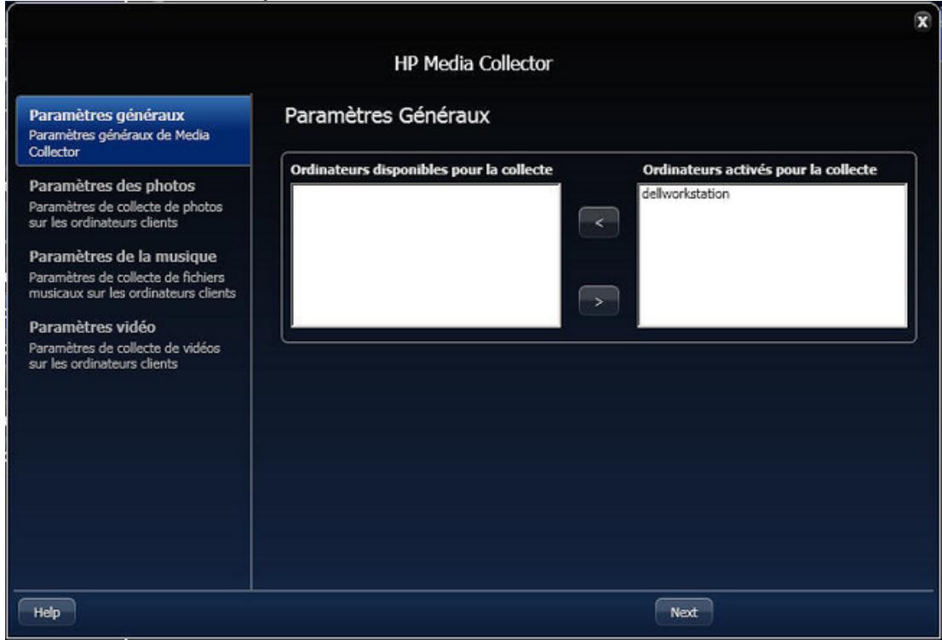Proceed with the Next button
The width and height of the screenshot is (942, 640).
point(684,612)
